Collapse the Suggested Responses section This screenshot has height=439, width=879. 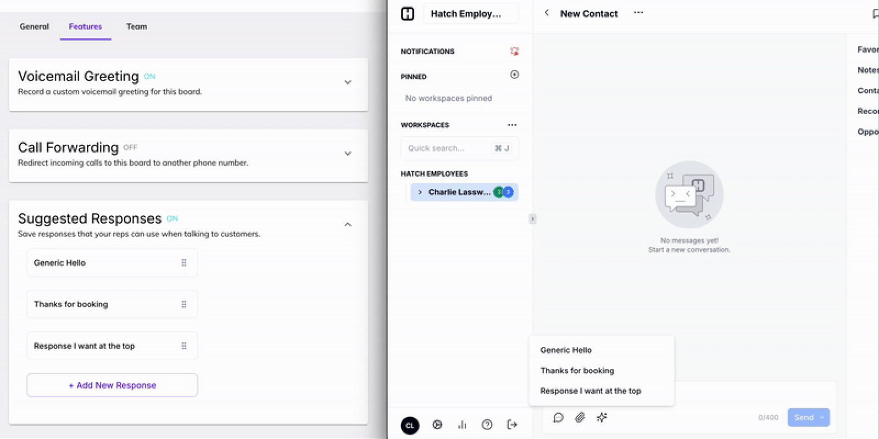click(348, 224)
